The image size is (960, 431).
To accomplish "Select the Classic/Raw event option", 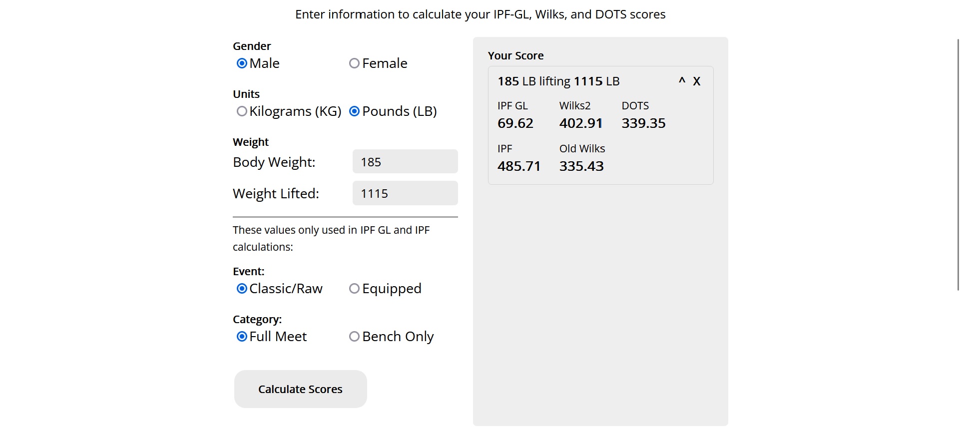I will tap(242, 289).
